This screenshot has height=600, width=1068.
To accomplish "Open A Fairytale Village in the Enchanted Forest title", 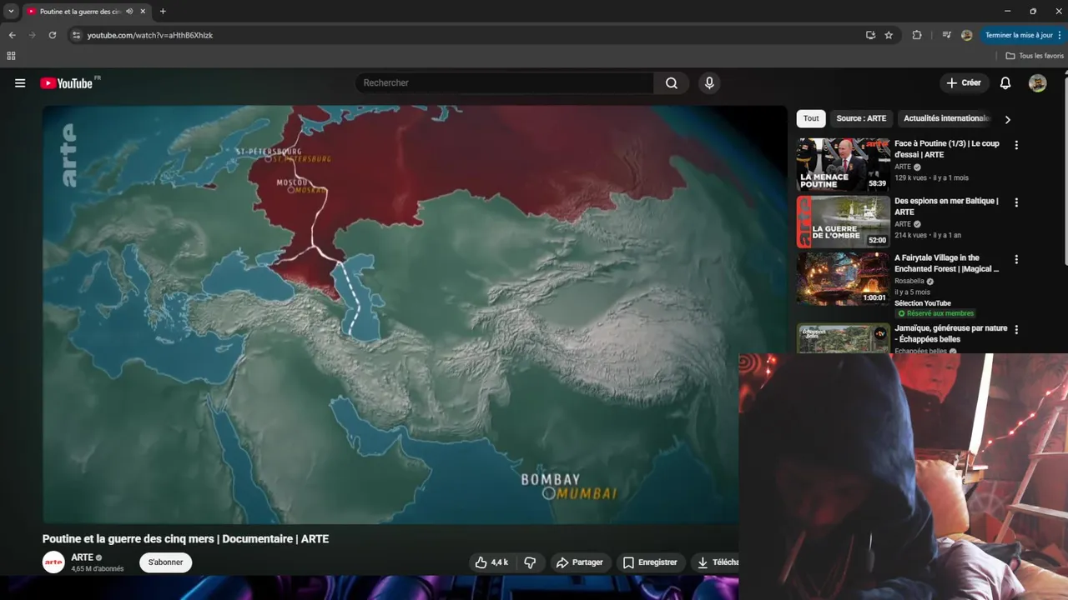I will 946,263.
